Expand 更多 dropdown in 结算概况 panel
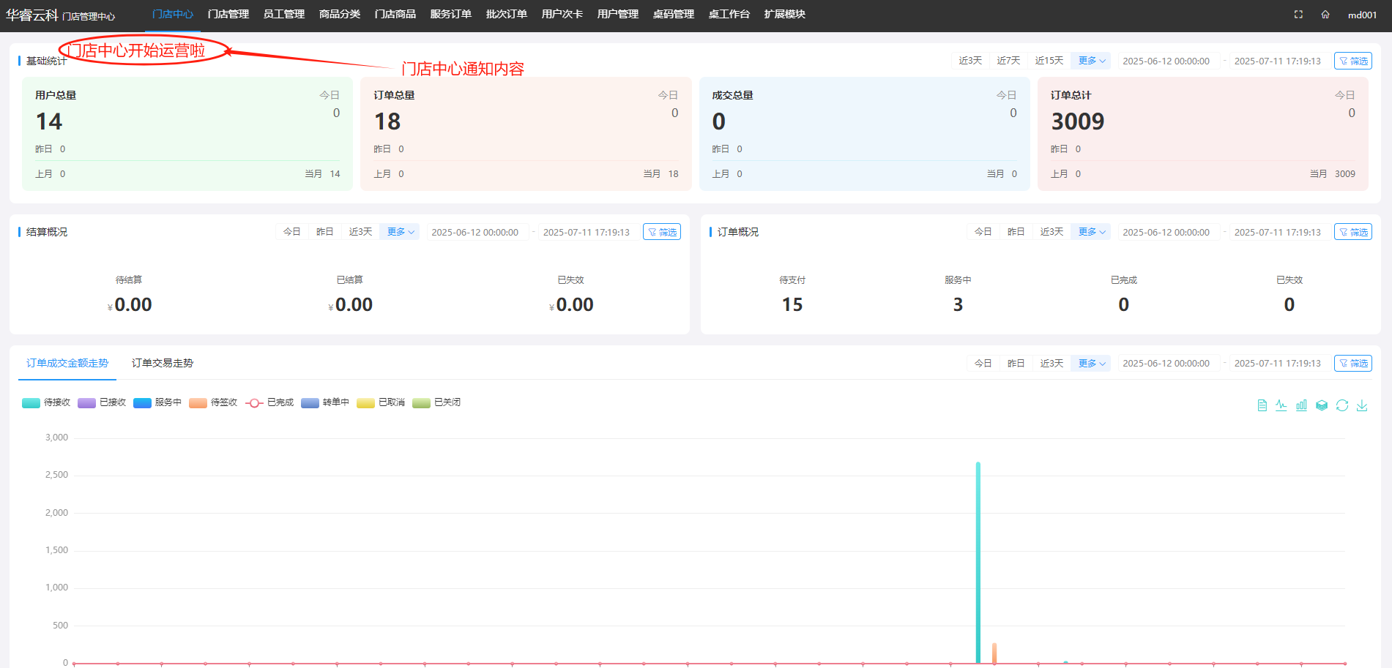 400,232
